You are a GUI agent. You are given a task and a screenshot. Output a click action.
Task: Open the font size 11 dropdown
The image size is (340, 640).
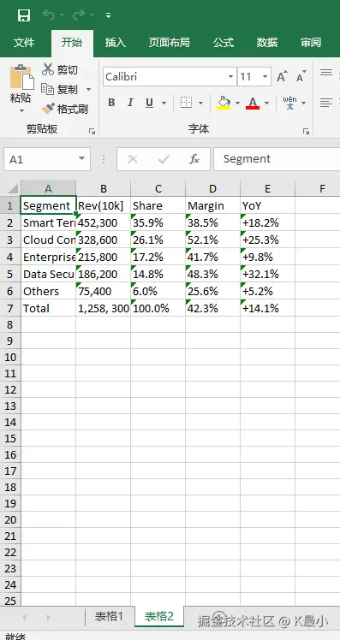pyautogui.click(x=265, y=77)
